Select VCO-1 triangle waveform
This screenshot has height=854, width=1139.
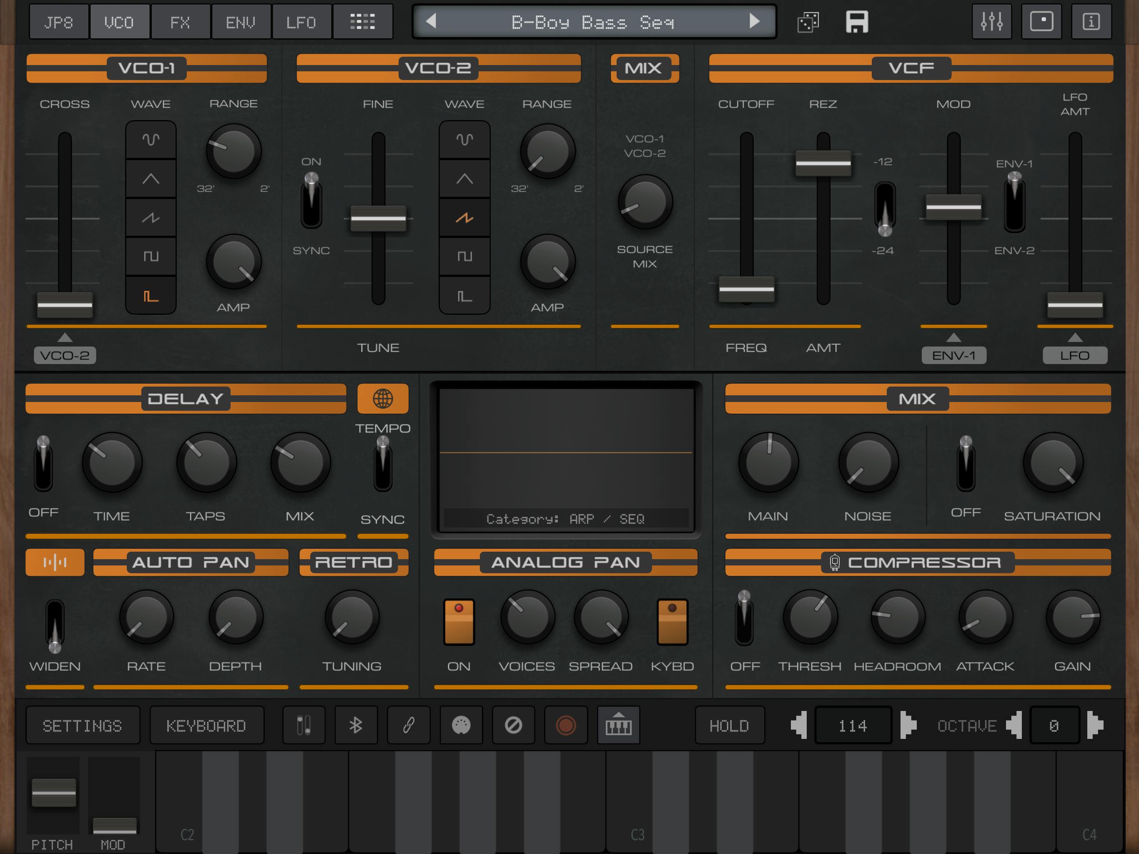151,179
